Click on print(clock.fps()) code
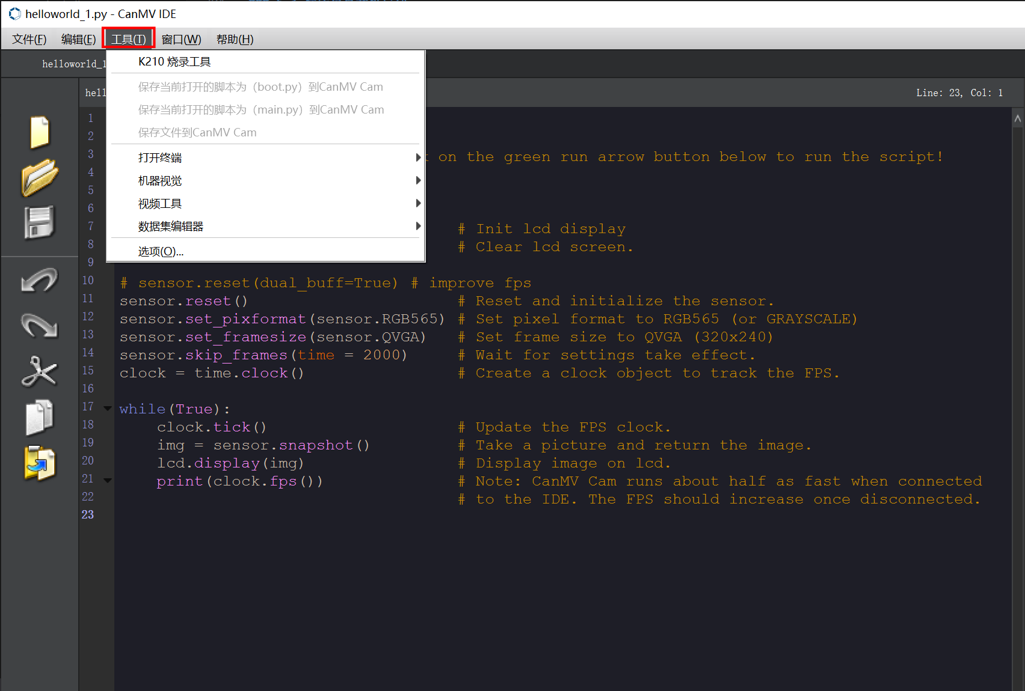 [239, 481]
